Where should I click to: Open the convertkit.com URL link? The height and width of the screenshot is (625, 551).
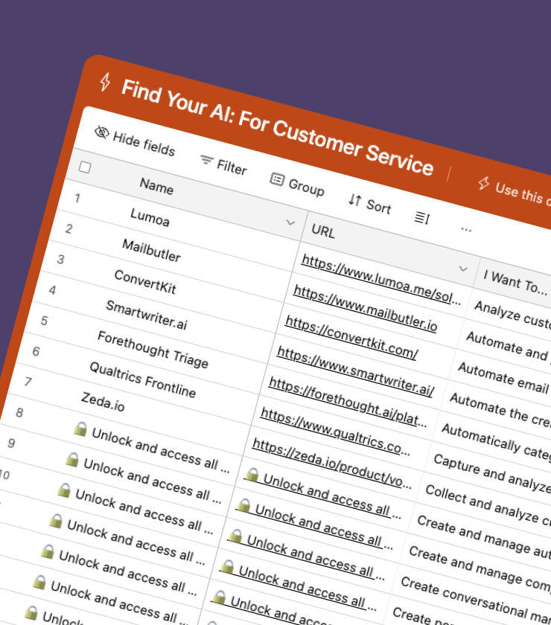(x=351, y=337)
